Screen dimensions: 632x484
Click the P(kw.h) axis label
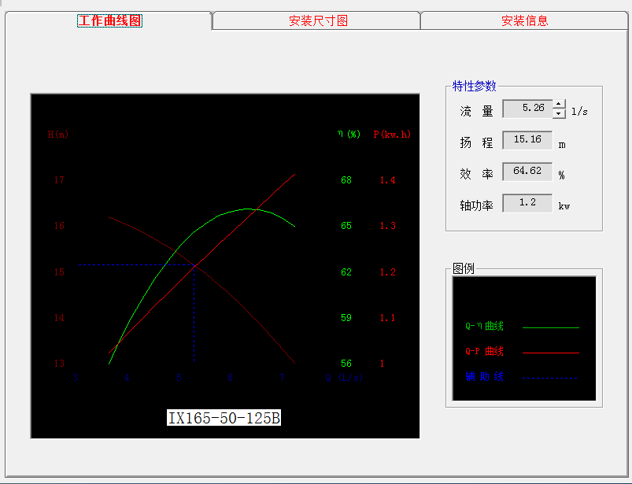coord(392,135)
